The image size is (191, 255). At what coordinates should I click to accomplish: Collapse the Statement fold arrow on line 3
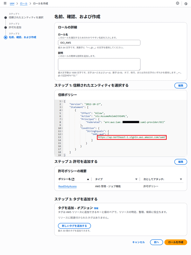pos(62,107)
